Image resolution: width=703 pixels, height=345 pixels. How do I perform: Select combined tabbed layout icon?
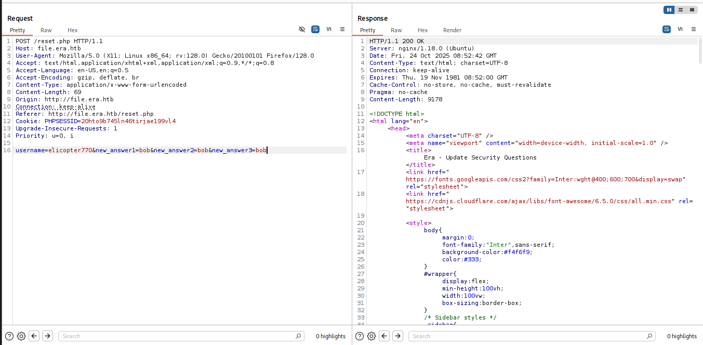[x=692, y=10]
